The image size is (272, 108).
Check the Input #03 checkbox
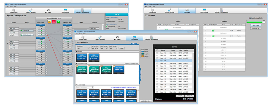click(x=157, y=58)
